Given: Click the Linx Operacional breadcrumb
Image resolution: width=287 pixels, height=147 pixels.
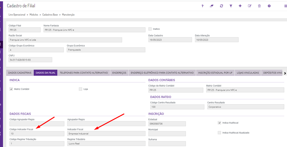Looking at the screenshot, I should 18,15.
